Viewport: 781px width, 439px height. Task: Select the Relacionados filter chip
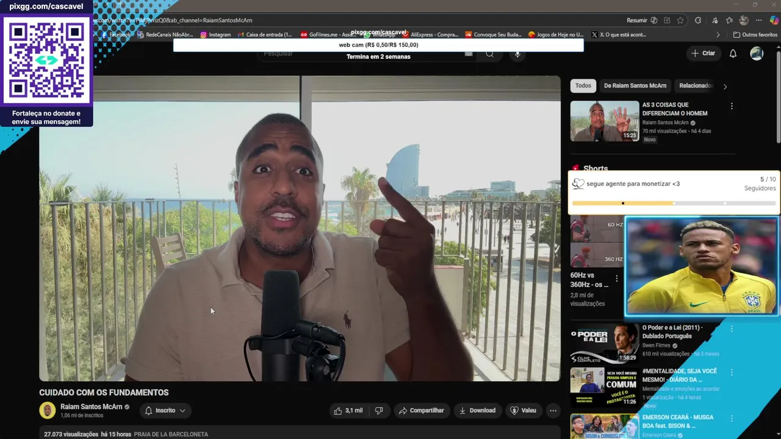pyautogui.click(x=696, y=85)
